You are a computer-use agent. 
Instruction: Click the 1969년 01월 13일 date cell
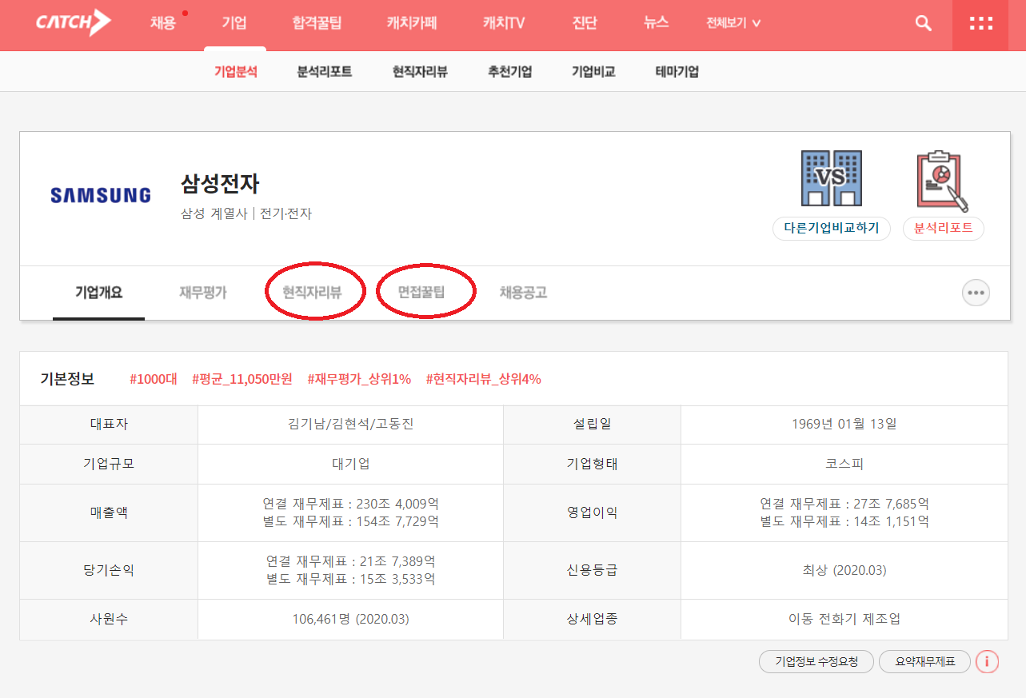pyautogui.click(x=844, y=425)
